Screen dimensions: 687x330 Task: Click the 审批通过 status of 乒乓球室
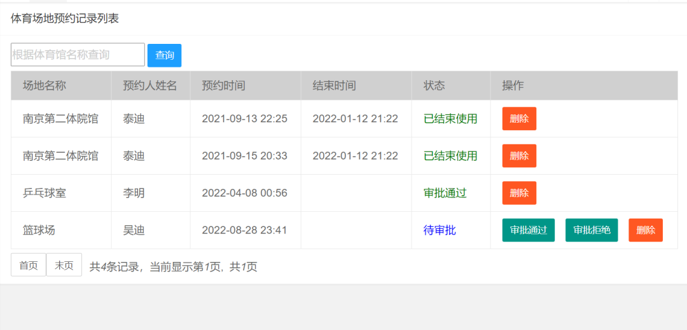[x=445, y=193]
